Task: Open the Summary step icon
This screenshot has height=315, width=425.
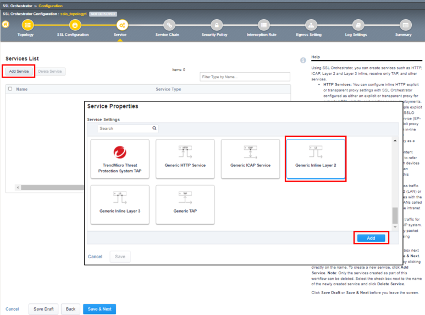Action: (406, 25)
